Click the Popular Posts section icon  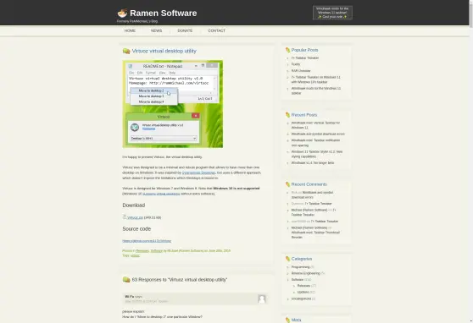[x=287, y=50]
